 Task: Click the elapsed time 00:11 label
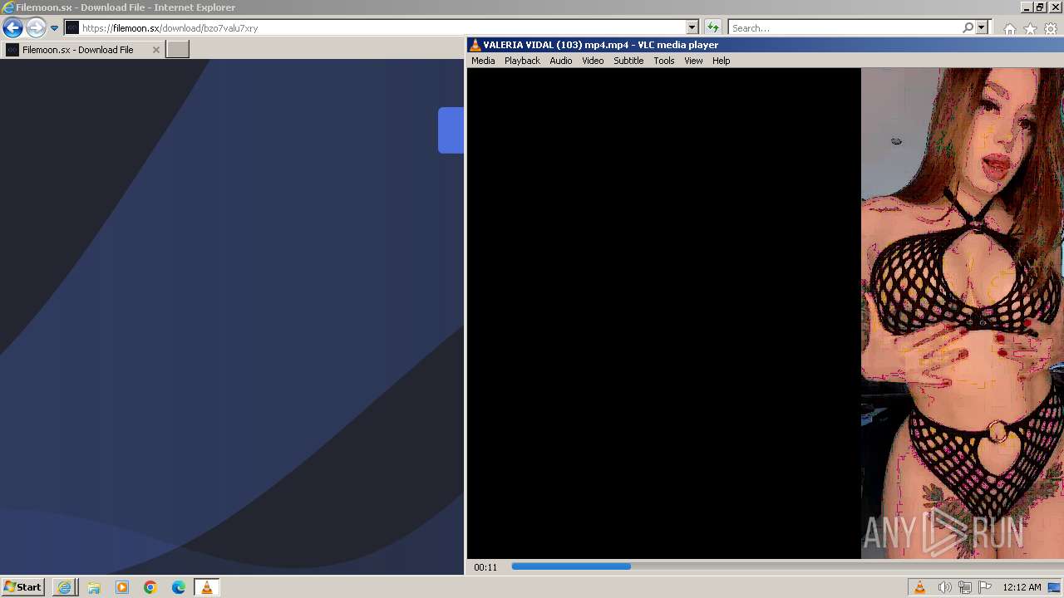485,567
